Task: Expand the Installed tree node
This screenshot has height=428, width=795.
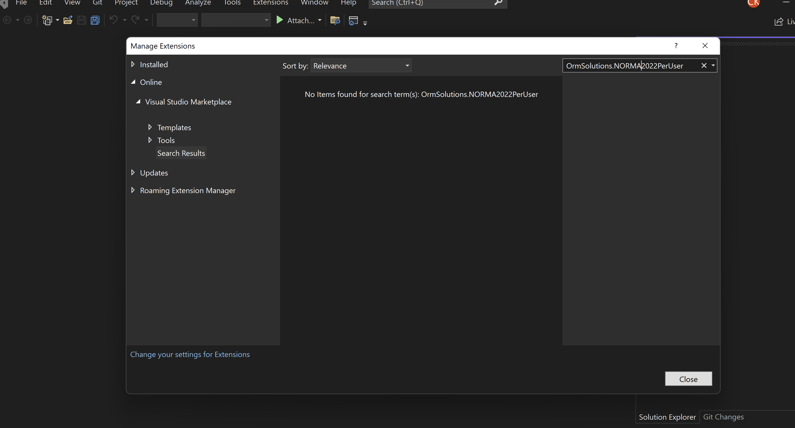Action: point(133,64)
